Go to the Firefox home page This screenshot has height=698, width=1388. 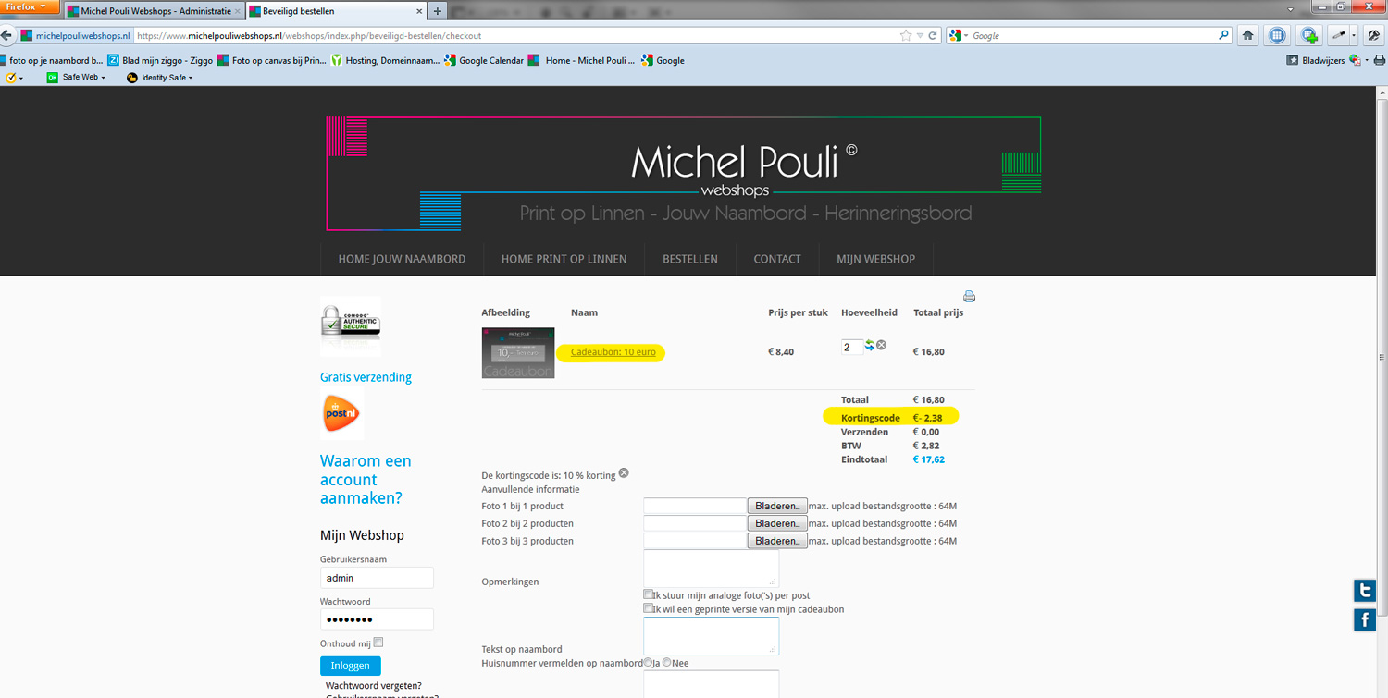coord(1248,35)
